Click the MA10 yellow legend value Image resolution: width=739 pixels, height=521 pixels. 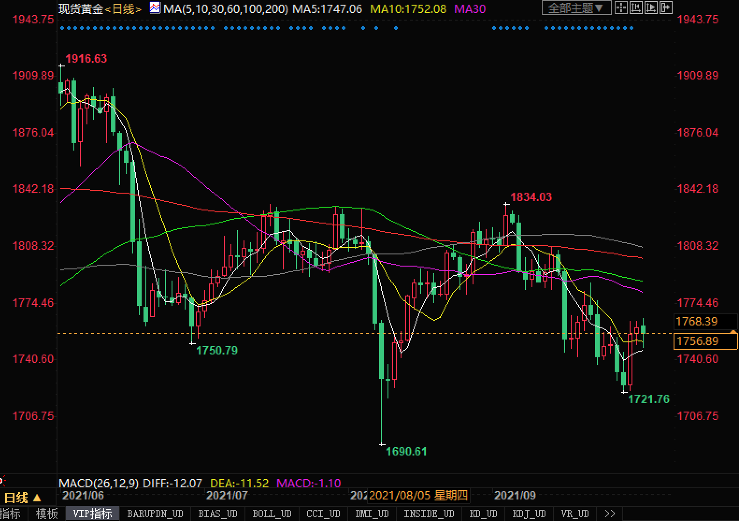(408, 9)
